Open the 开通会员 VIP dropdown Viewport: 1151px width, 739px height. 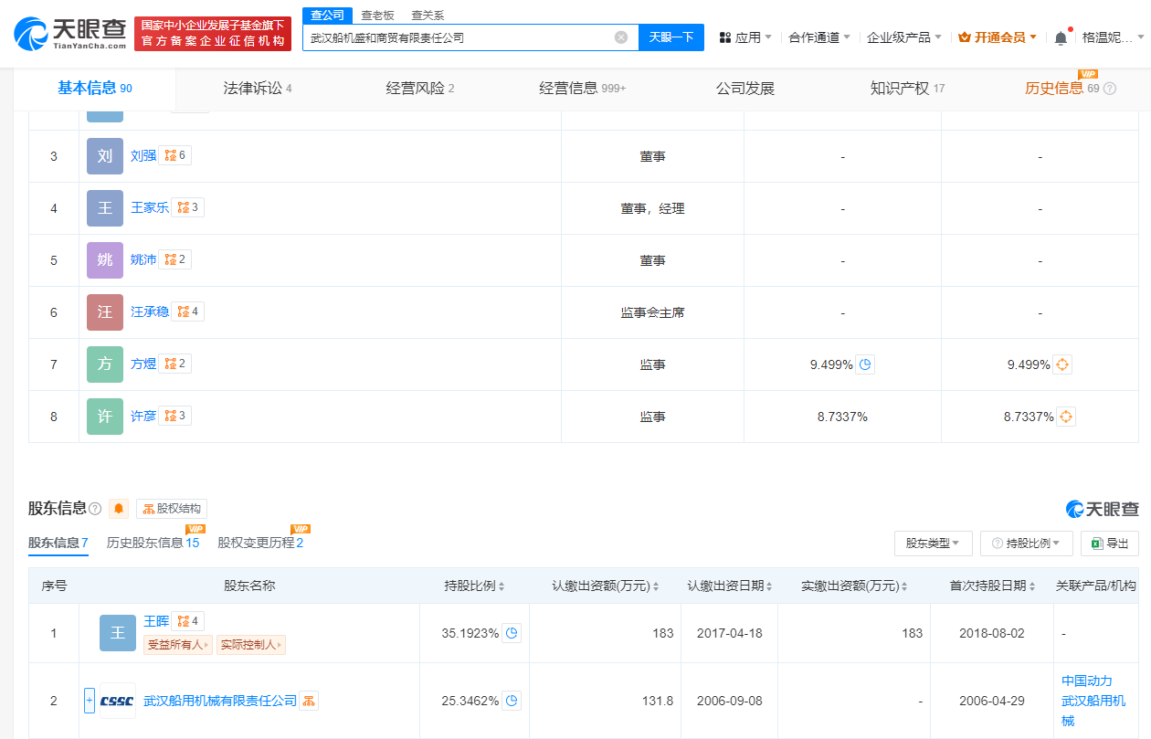(998, 37)
